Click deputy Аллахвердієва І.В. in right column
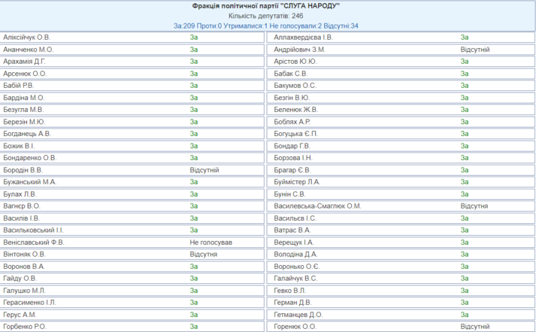The width and height of the screenshot is (536, 332). (303, 37)
